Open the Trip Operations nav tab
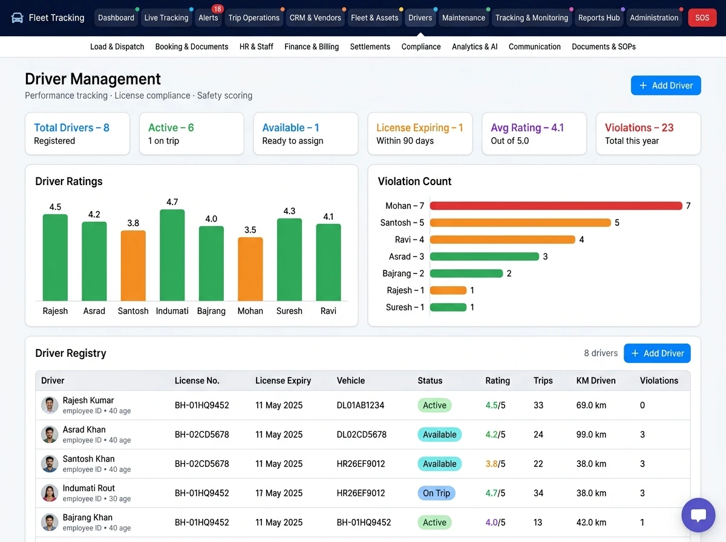Viewport: 726px width, 542px height. [x=254, y=18]
